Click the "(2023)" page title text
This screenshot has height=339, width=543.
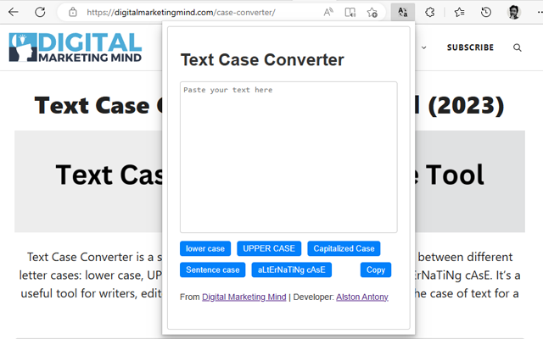click(466, 105)
